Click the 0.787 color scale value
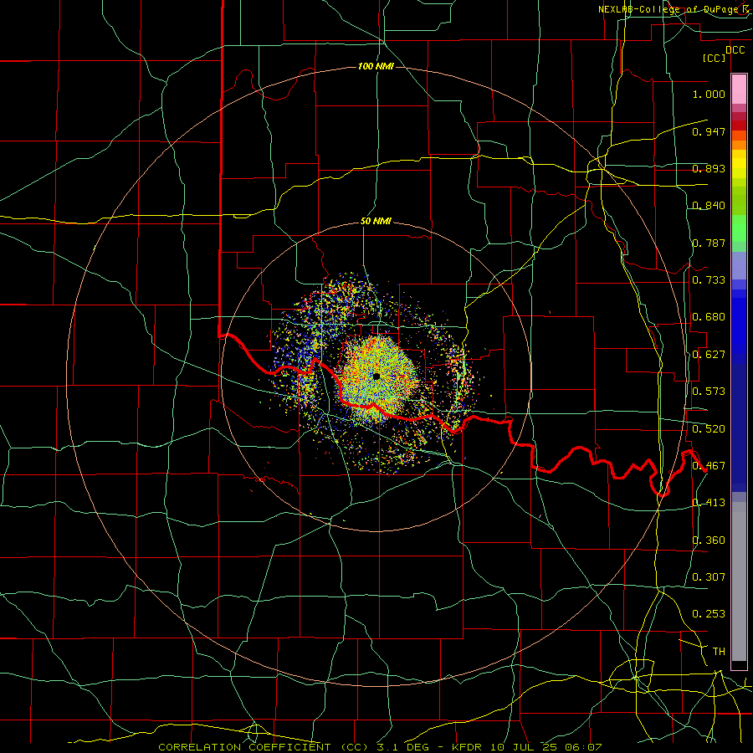Screen dimensions: 753x753 [x=709, y=243]
